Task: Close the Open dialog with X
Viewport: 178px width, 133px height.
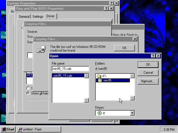Action: [158, 56]
